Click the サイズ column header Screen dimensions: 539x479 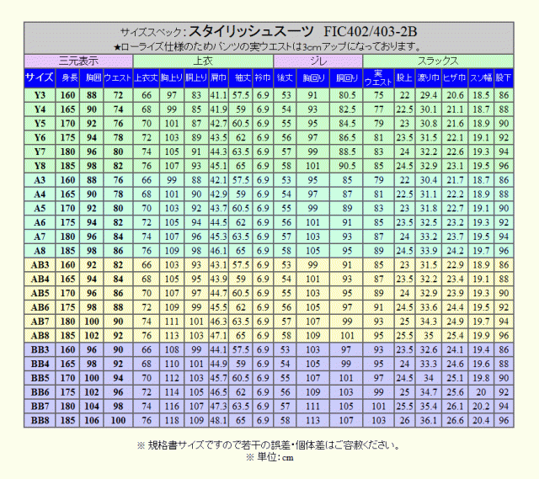pyautogui.click(x=40, y=77)
